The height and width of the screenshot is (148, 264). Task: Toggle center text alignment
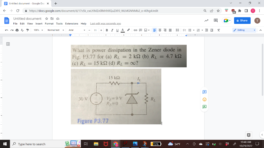[160, 30]
